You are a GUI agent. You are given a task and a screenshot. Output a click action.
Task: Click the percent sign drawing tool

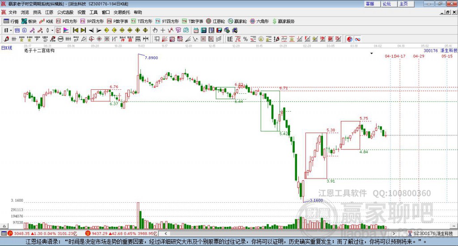[246, 39]
